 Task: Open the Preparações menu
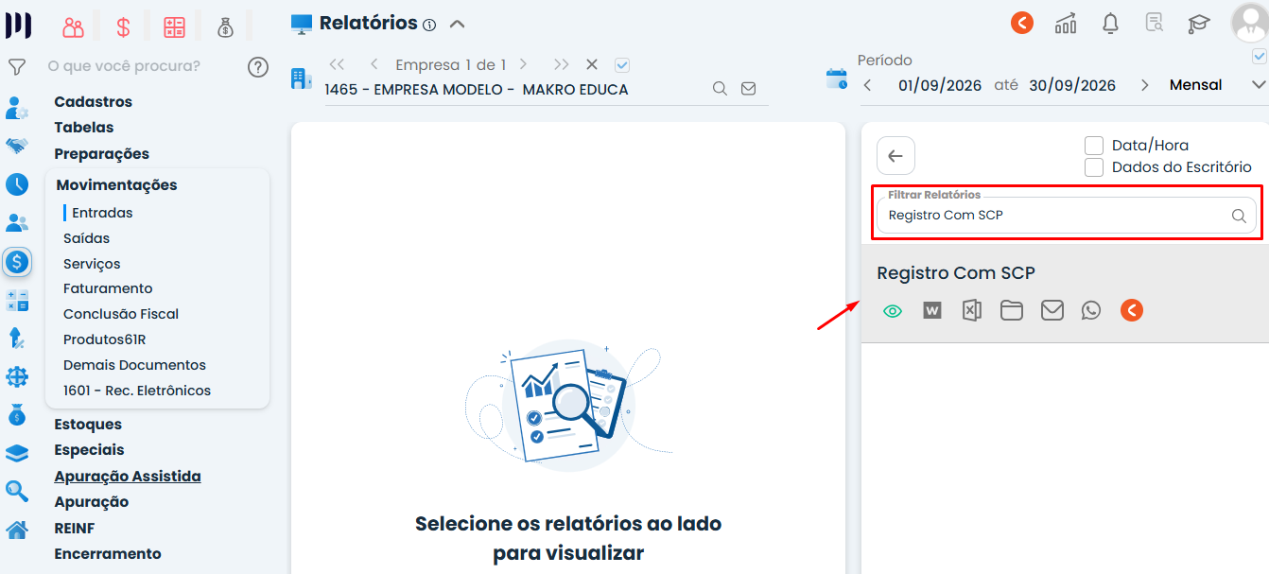102,154
